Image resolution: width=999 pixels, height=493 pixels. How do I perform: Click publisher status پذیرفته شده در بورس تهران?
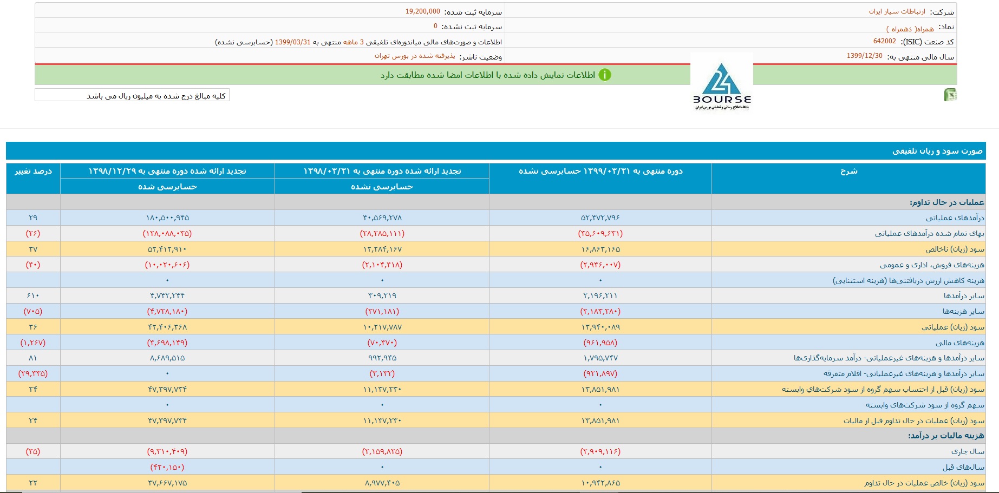pos(415,56)
